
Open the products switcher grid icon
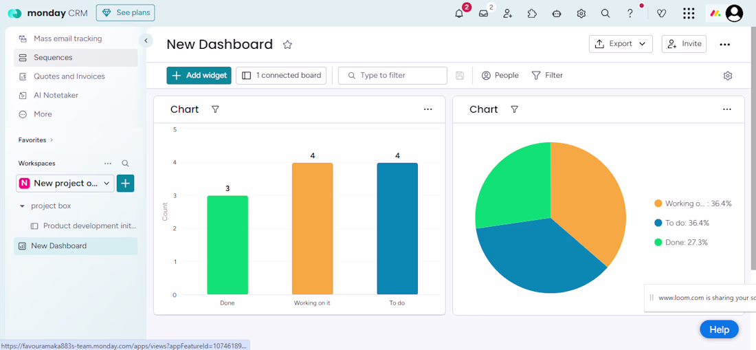click(x=689, y=14)
